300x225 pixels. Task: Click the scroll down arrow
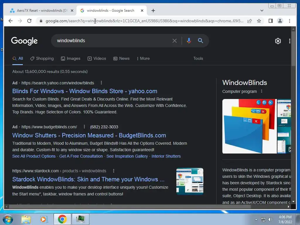point(293,202)
